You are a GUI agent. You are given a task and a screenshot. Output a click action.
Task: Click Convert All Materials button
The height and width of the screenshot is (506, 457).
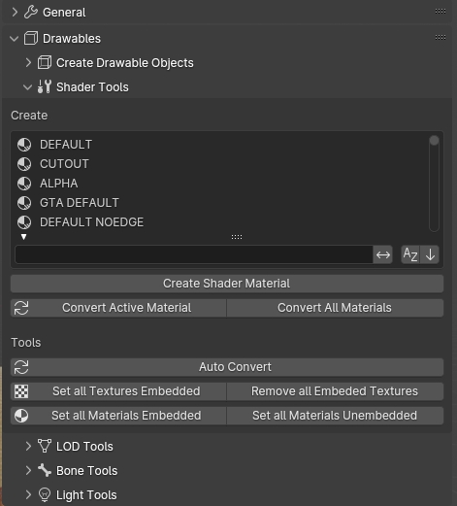coord(335,308)
